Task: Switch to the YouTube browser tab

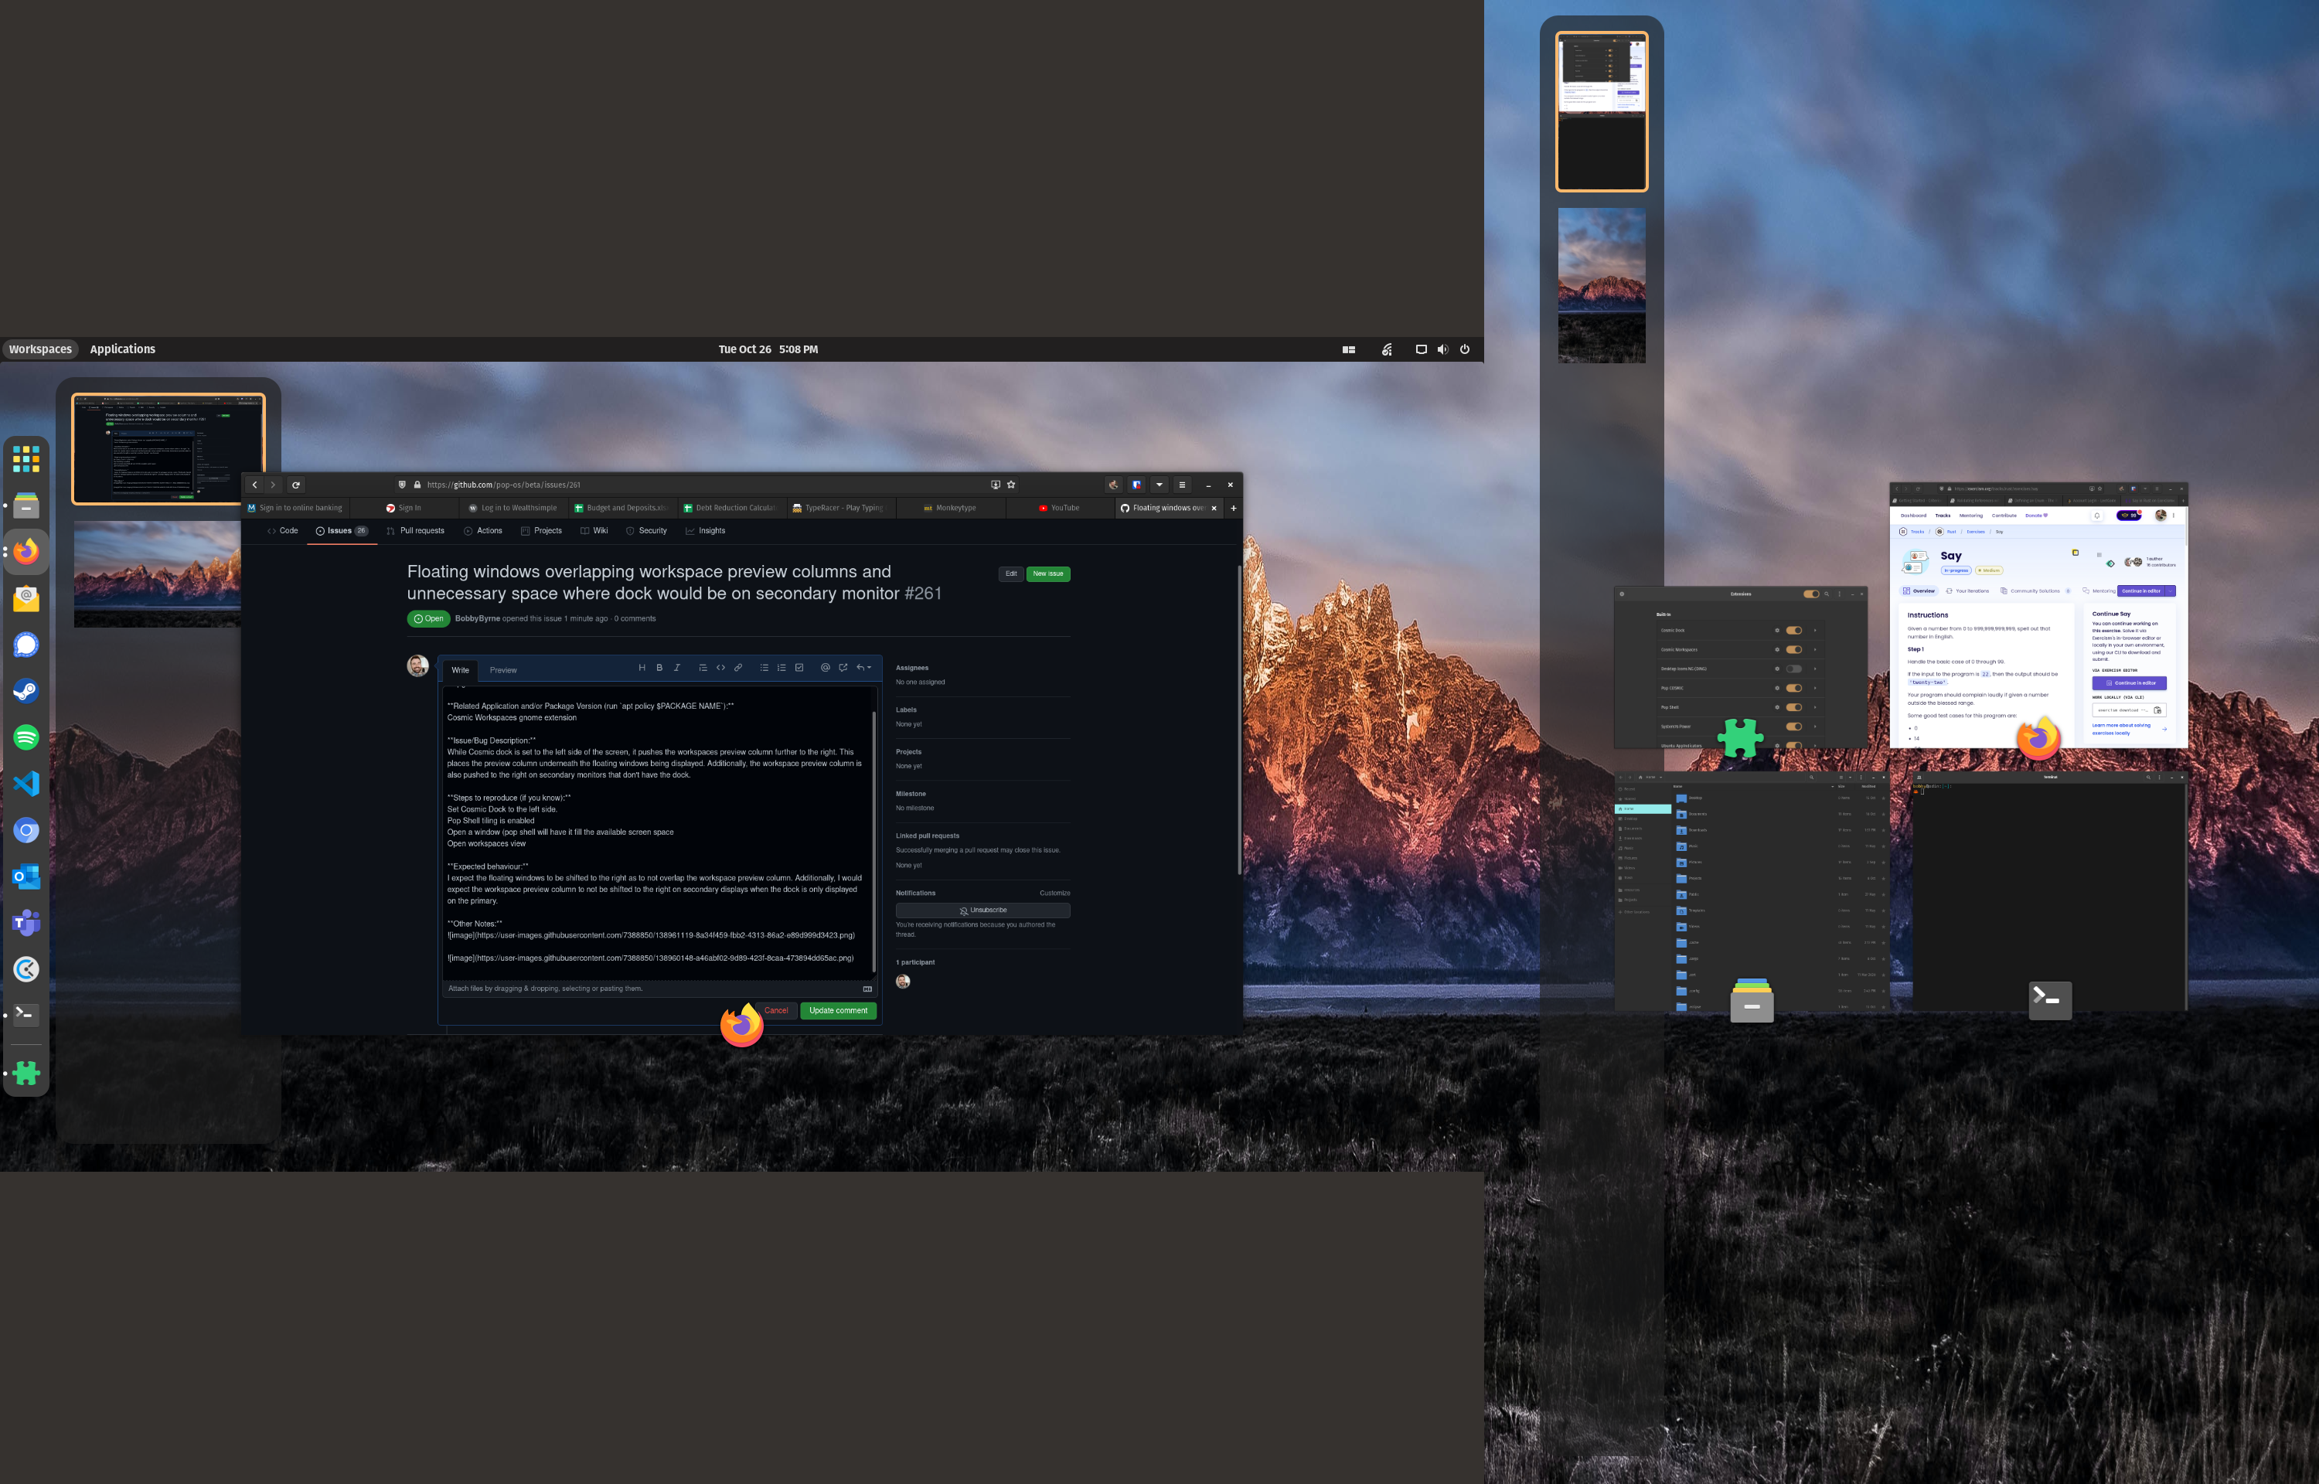Action: (x=1059, y=508)
